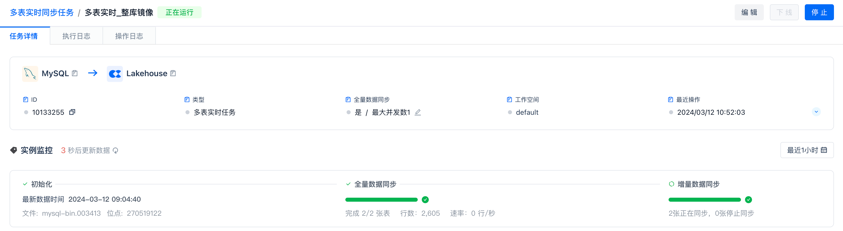Viewport: 843px width, 231px height.
Task: Click the Lakehouse destination logo icon
Action: [115, 74]
